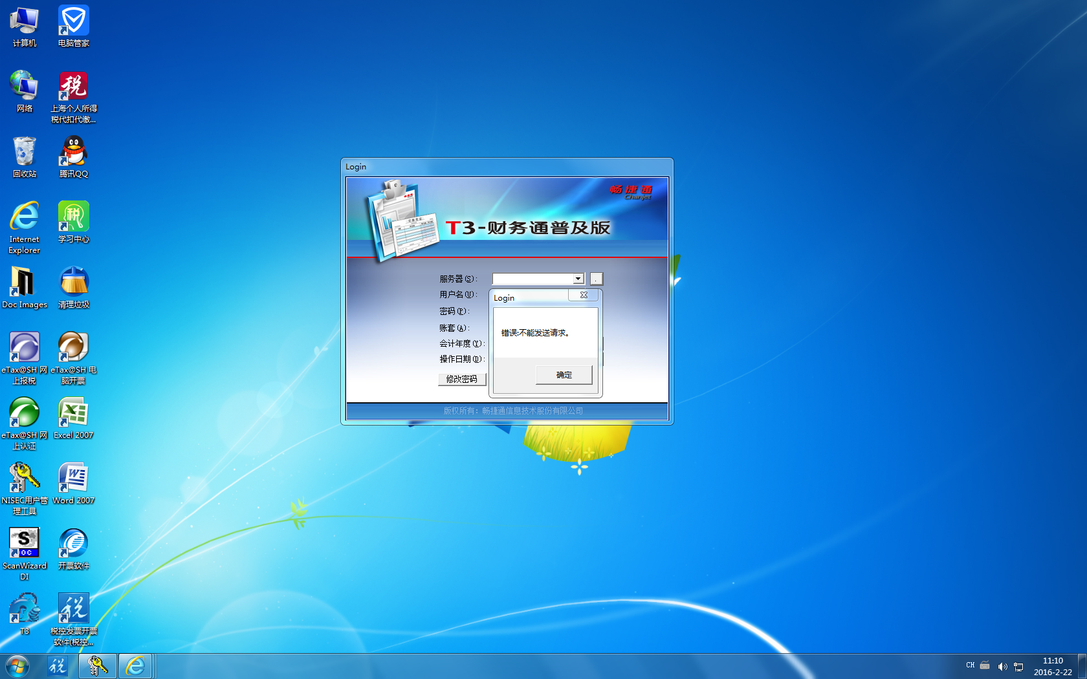Click the T3-财务通普及版 banner title
Viewport: 1087px width, 679px height.
point(528,228)
